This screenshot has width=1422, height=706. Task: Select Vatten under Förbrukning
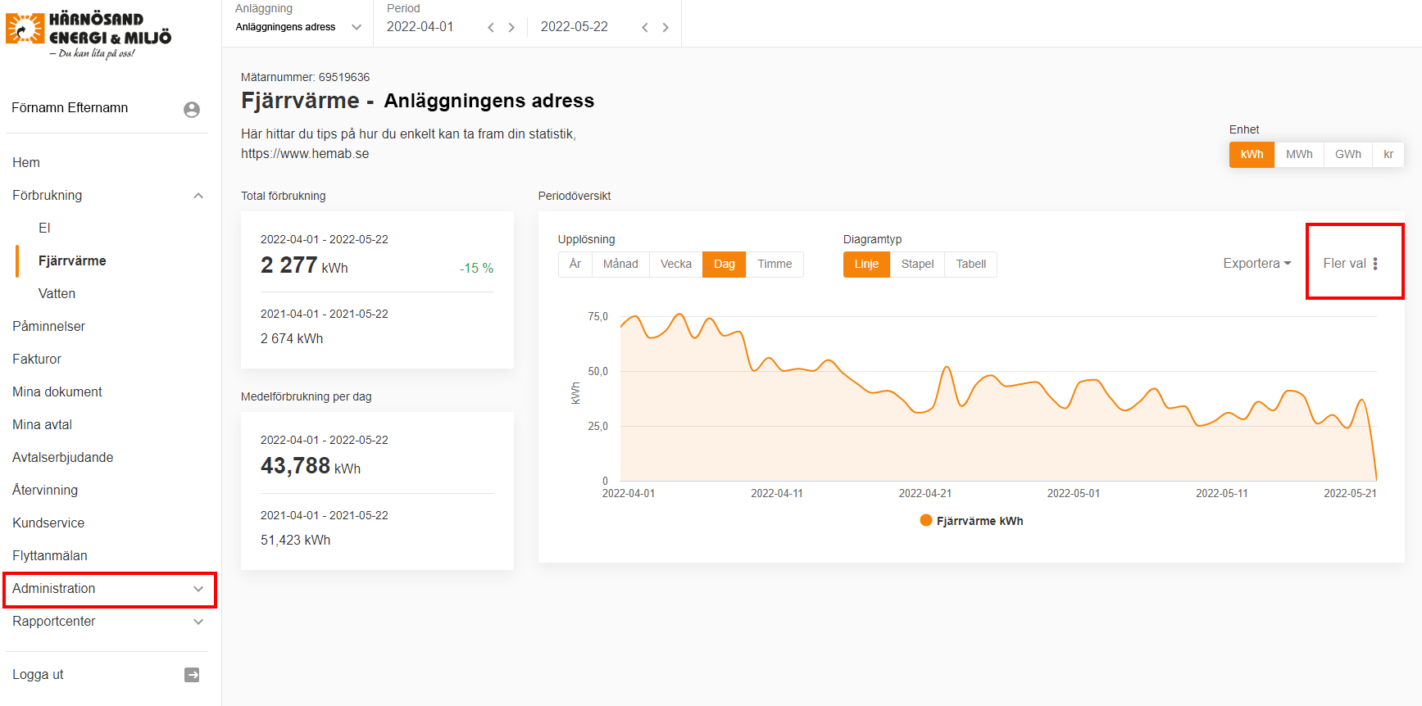57,294
